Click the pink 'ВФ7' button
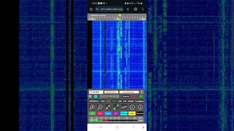 click(100, 114)
